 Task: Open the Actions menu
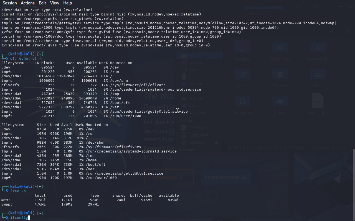[28, 3]
